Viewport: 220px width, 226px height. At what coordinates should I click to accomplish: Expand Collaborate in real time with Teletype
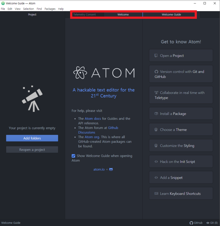click(181, 95)
